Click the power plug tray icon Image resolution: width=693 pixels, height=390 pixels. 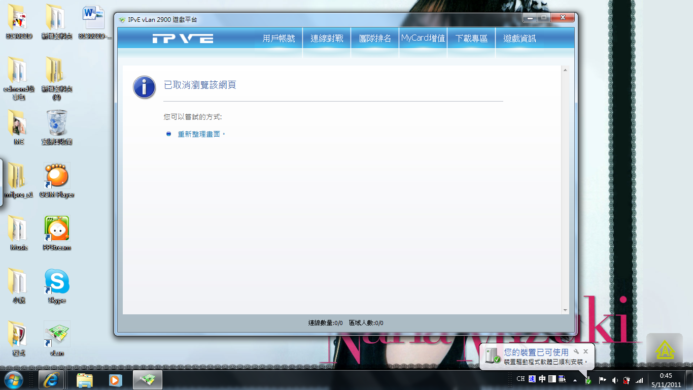(x=627, y=380)
